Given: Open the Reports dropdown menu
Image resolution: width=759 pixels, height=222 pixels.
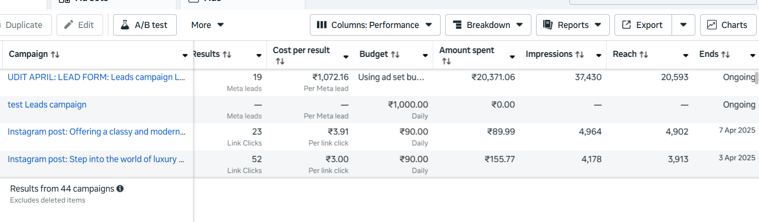Looking at the screenshot, I should point(572,25).
